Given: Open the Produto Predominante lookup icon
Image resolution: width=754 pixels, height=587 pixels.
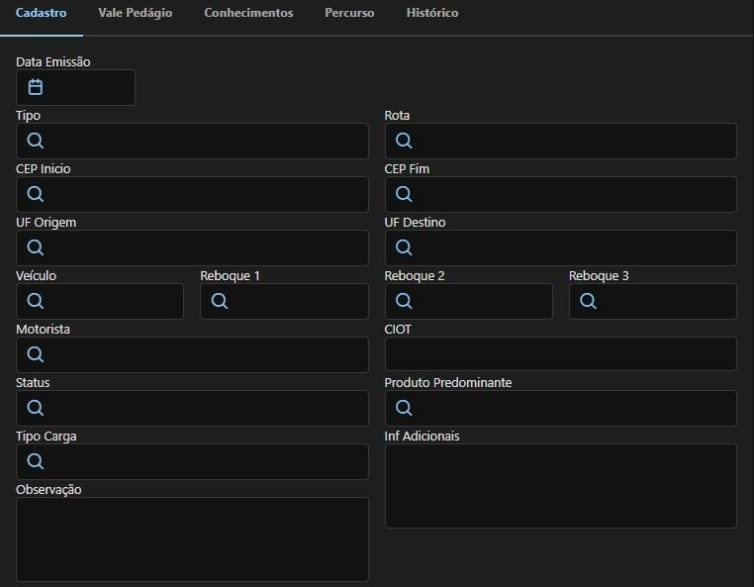Looking at the screenshot, I should pos(404,408).
